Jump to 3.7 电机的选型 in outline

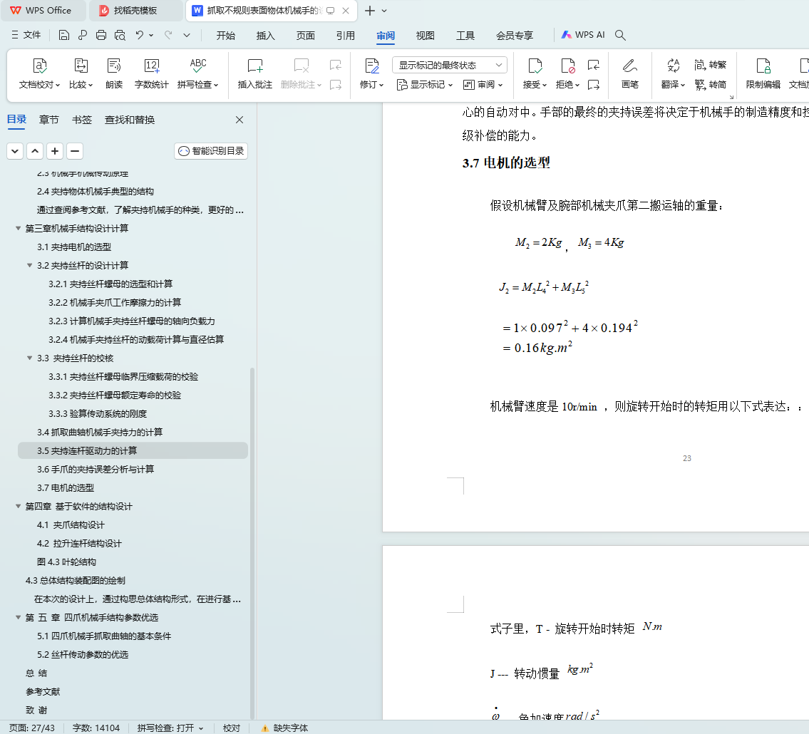(66, 487)
